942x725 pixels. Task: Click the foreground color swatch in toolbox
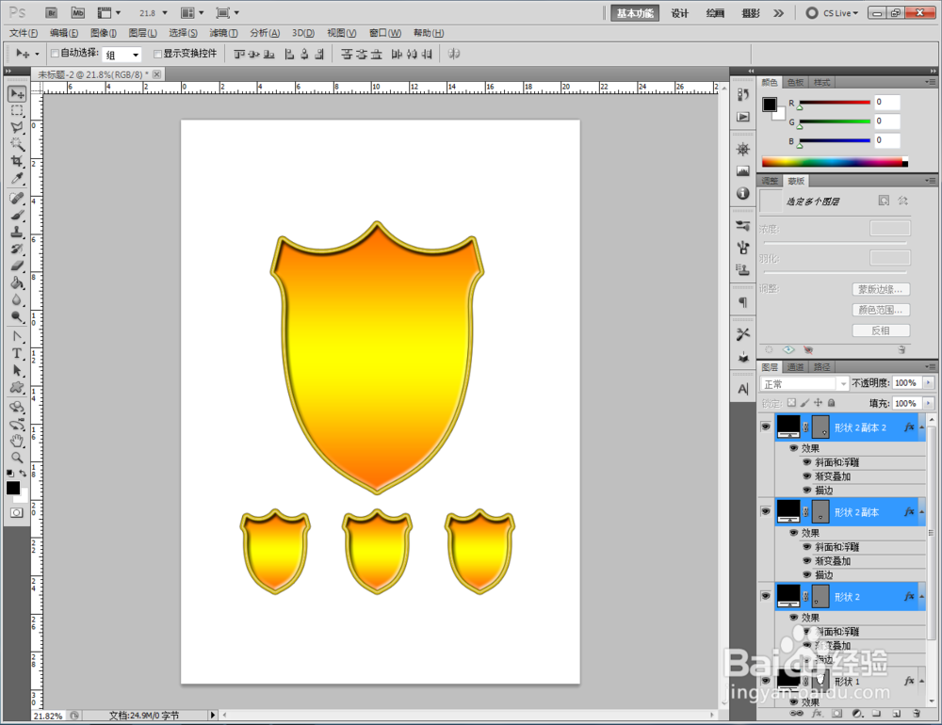point(13,488)
